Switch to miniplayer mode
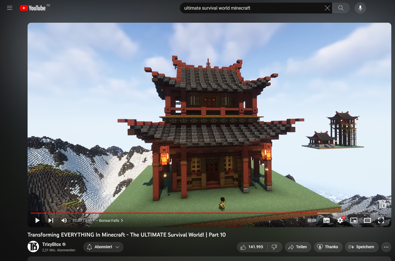The width and height of the screenshot is (395, 261). (x=354, y=220)
